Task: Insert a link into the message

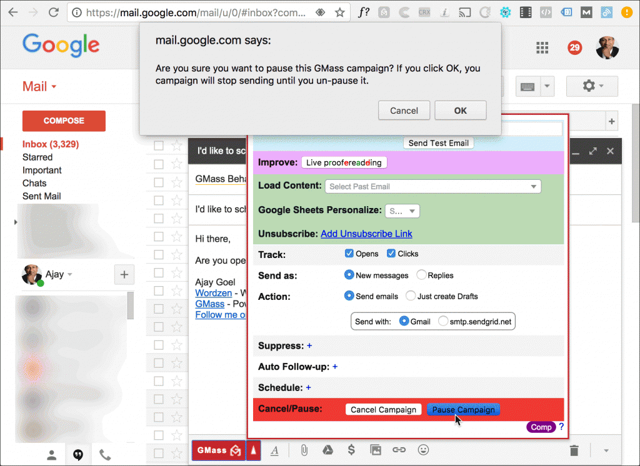Action: click(x=399, y=450)
